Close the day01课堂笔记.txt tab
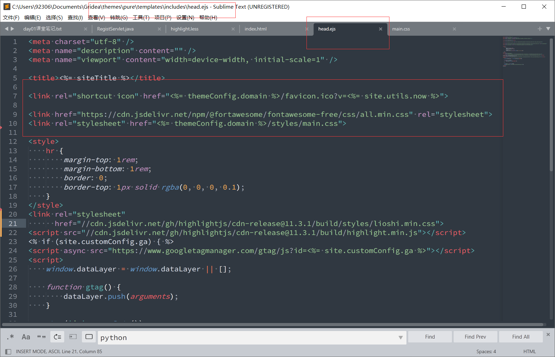 pos(86,29)
